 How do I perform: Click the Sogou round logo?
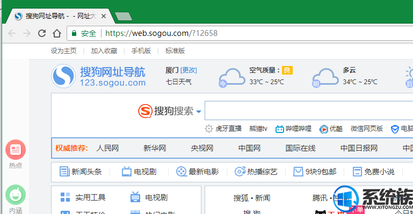click(x=63, y=76)
